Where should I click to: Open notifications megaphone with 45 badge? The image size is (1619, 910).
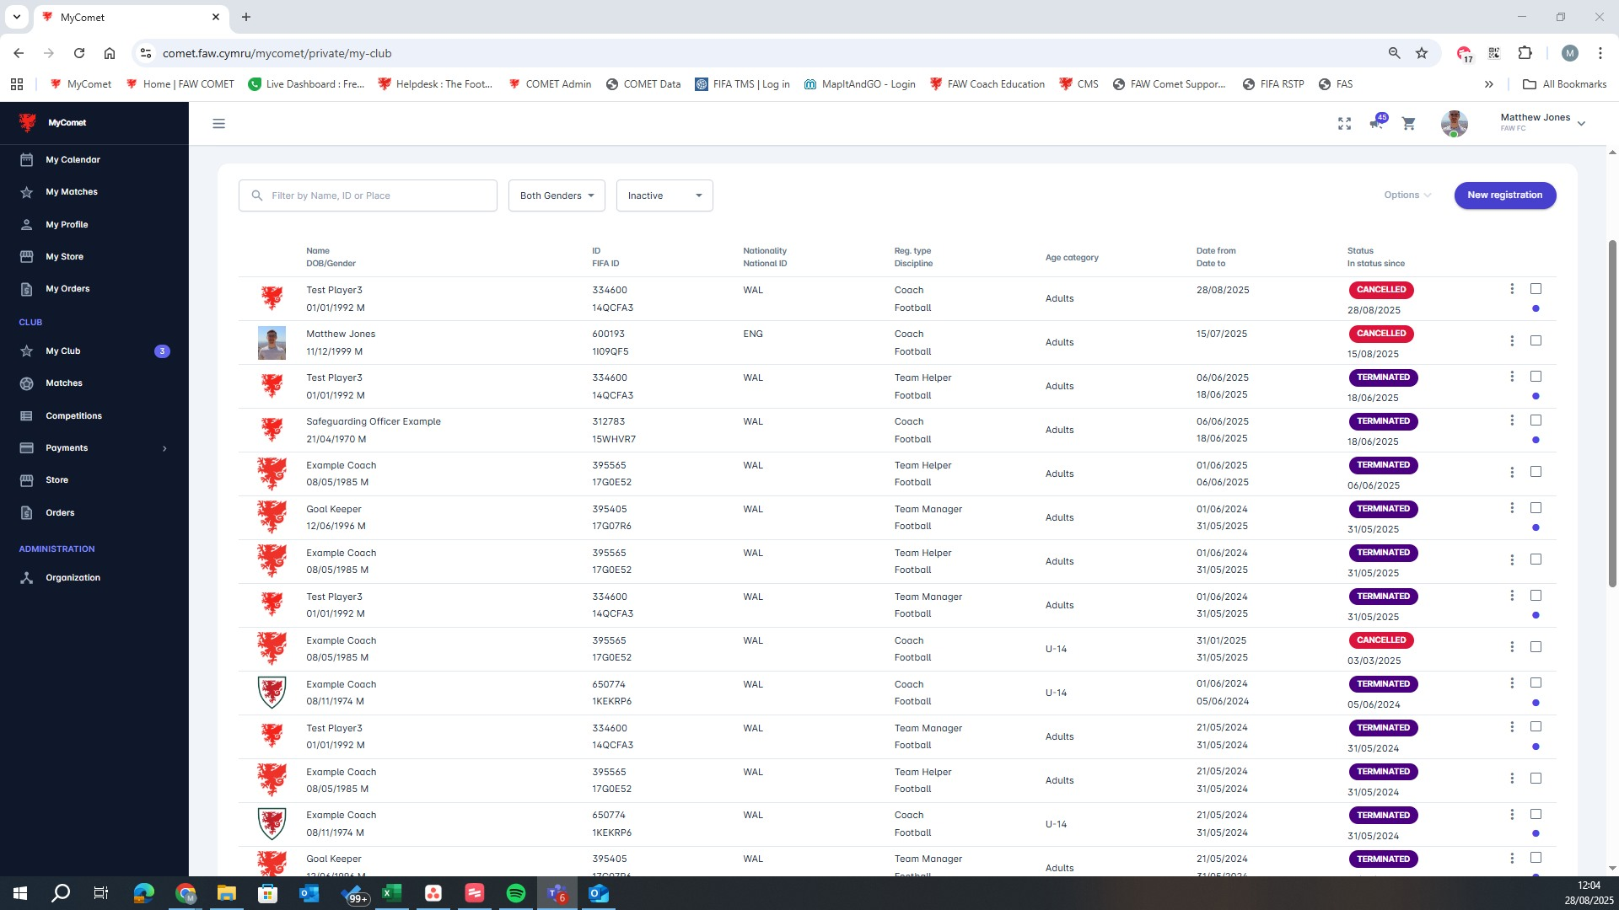point(1377,123)
